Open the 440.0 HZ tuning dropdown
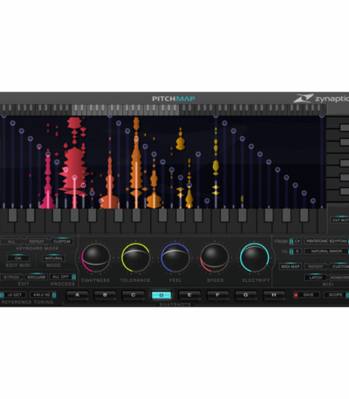The image size is (349, 399). pyautogui.click(x=43, y=295)
